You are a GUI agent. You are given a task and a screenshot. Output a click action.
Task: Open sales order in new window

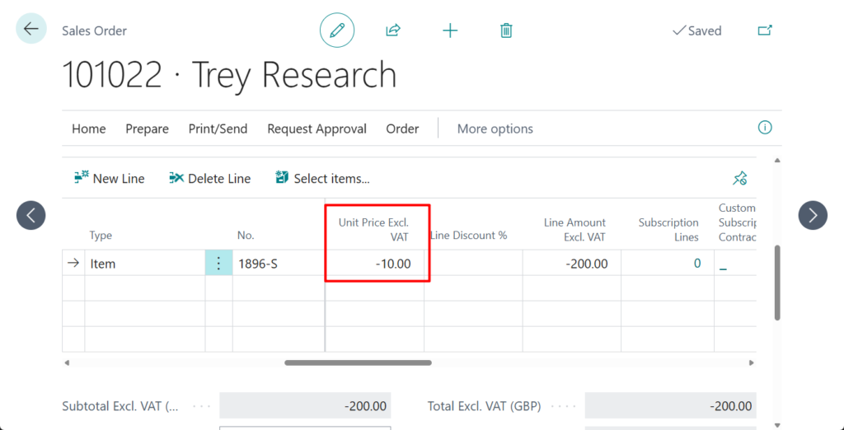[765, 30]
